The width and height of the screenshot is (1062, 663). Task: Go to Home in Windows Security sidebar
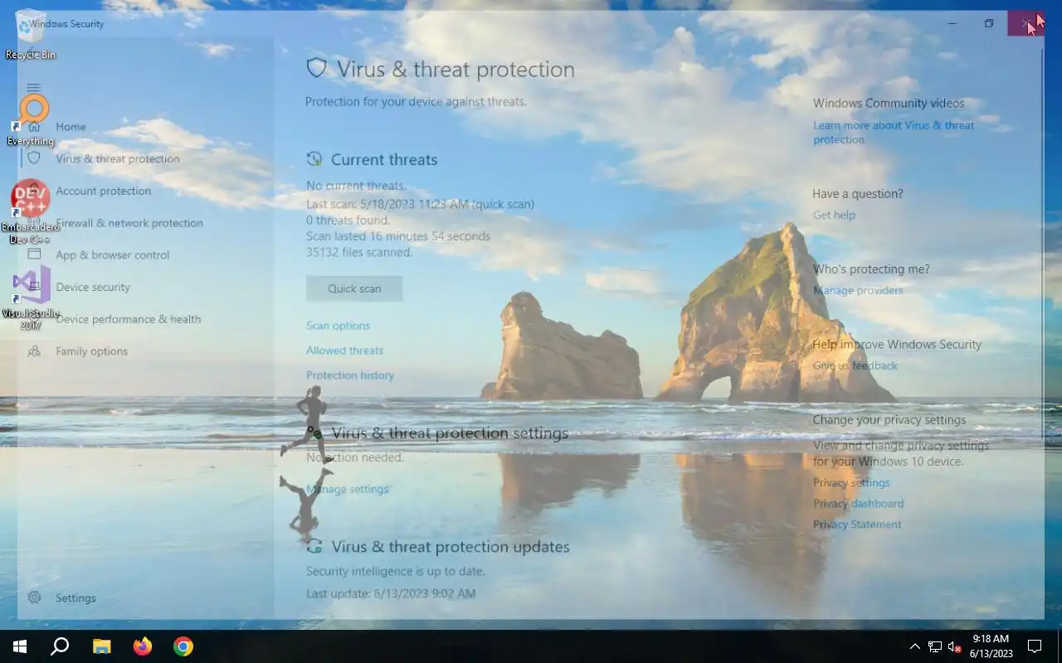tap(71, 127)
